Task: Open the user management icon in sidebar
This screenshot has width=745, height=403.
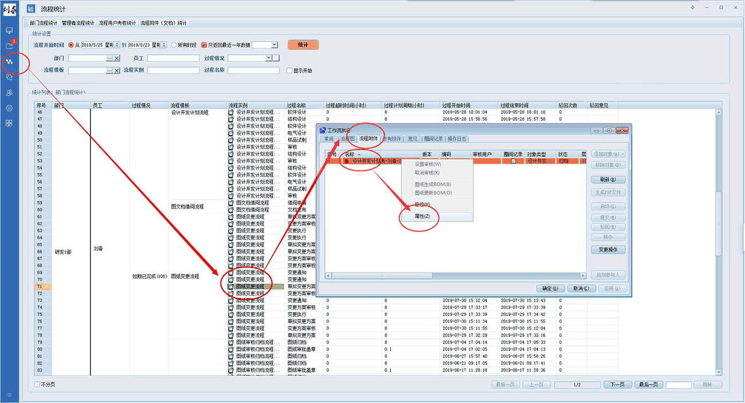Action: click(x=9, y=92)
